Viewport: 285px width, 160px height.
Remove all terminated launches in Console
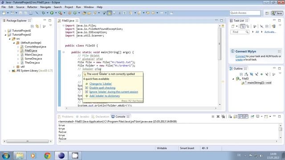coord(223,116)
